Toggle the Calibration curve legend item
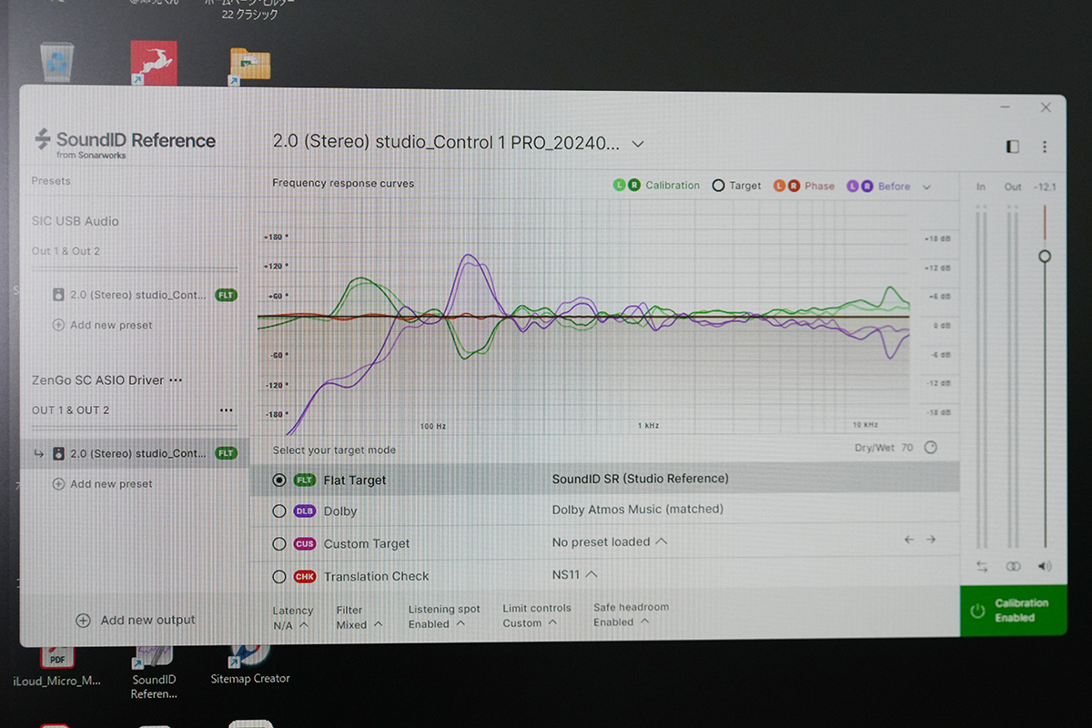Image resolution: width=1092 pixels, height=728 pixels. tap(656, 186)
